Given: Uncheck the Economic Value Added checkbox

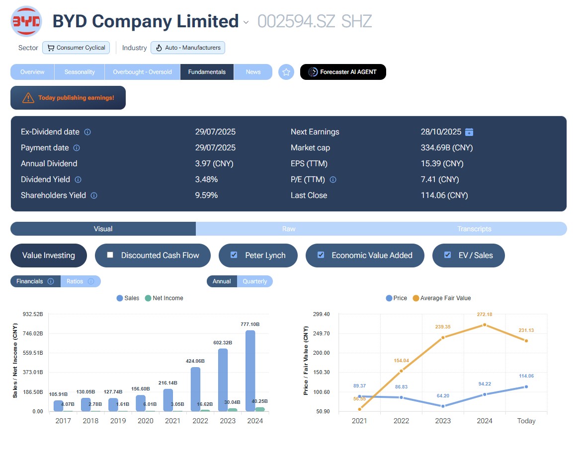Looking at the screenshot, I should click(321, 255).
